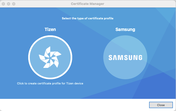Click 'Select the type of certificate profile' text
Image resolution: width=176 pixels, height=111 pixels.
click(87, 18)
